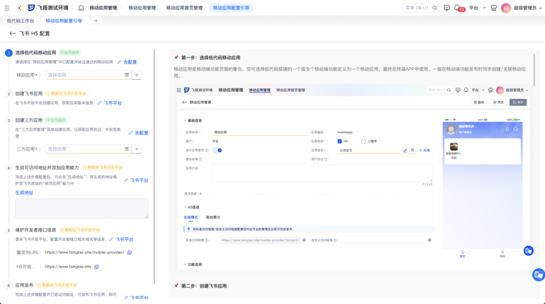Copy the 重定向URL value
This screenshot has width=545, height=304.
(x=129, y=252)
